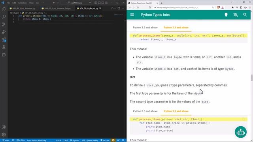The width and height of the screenshot is (253, 142).
Task: Run the Python file with play button
Action: [112, 8]
